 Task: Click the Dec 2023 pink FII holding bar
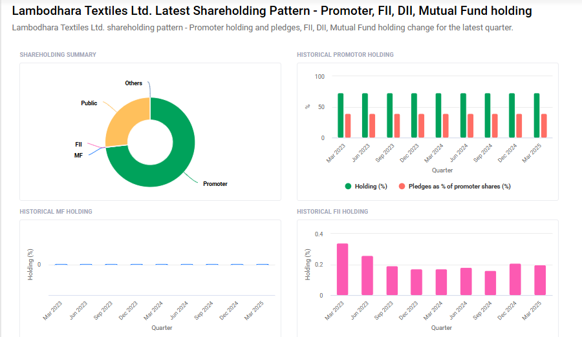tap(416, 282)
